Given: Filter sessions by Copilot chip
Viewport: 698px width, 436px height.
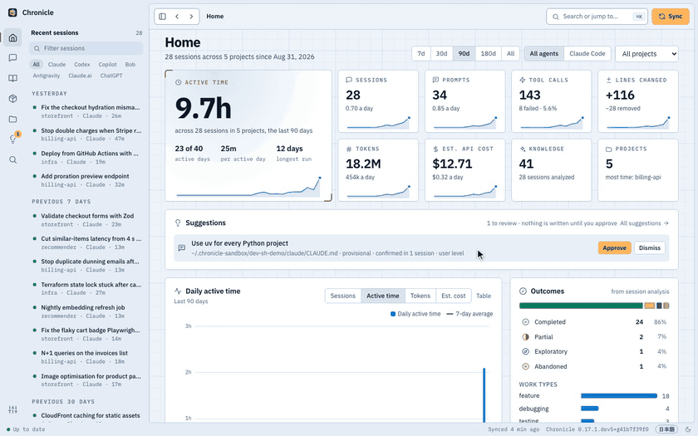Looking at the screenshot, I should (x=107, y=65).
